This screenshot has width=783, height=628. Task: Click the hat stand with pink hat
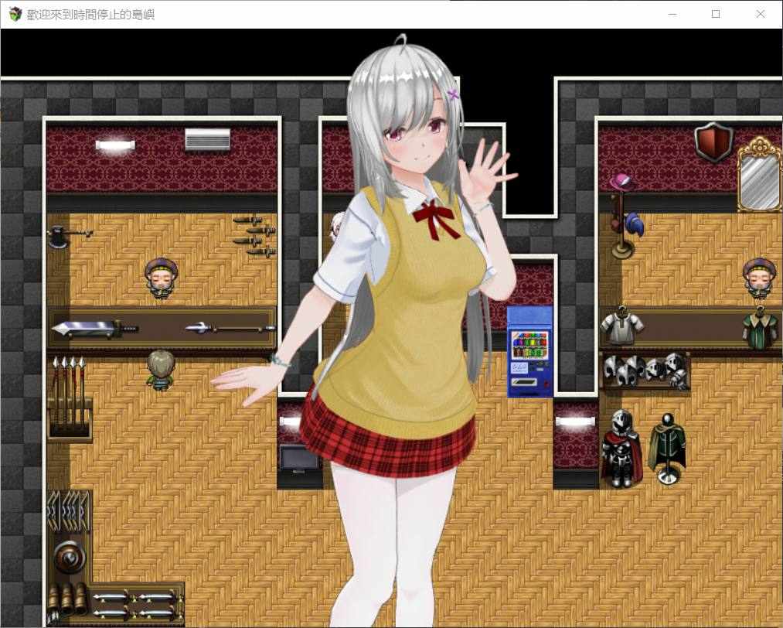(x=624, y=215)
